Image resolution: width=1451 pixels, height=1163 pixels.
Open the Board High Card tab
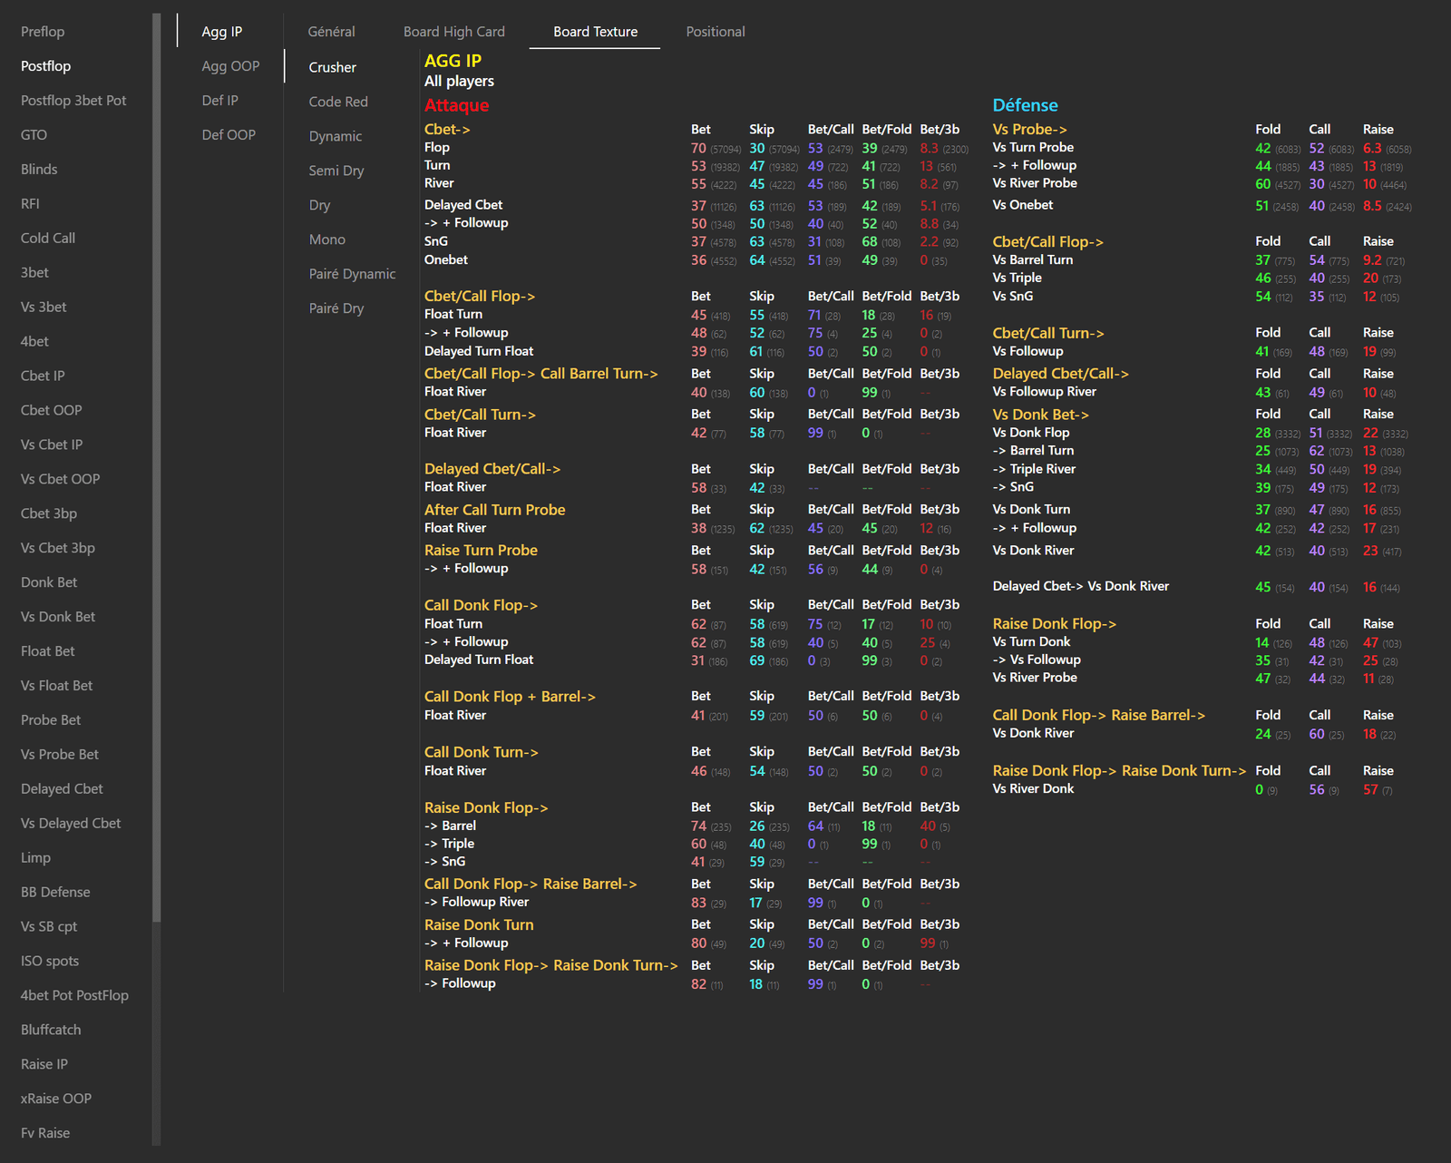(x=453, y=32)
